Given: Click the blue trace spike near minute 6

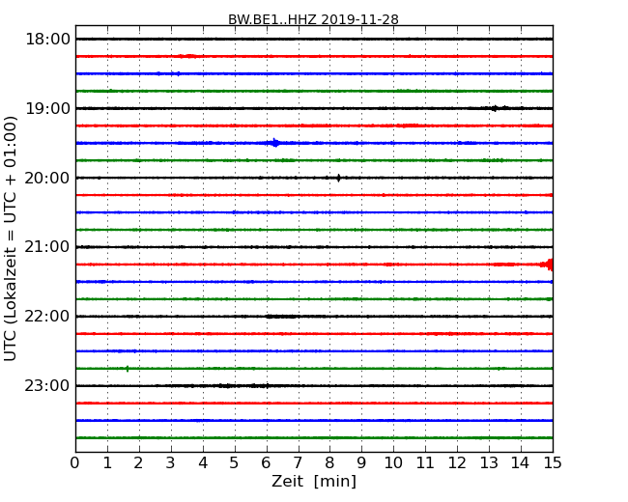Looking at the screenshot, I should [275, 143].
